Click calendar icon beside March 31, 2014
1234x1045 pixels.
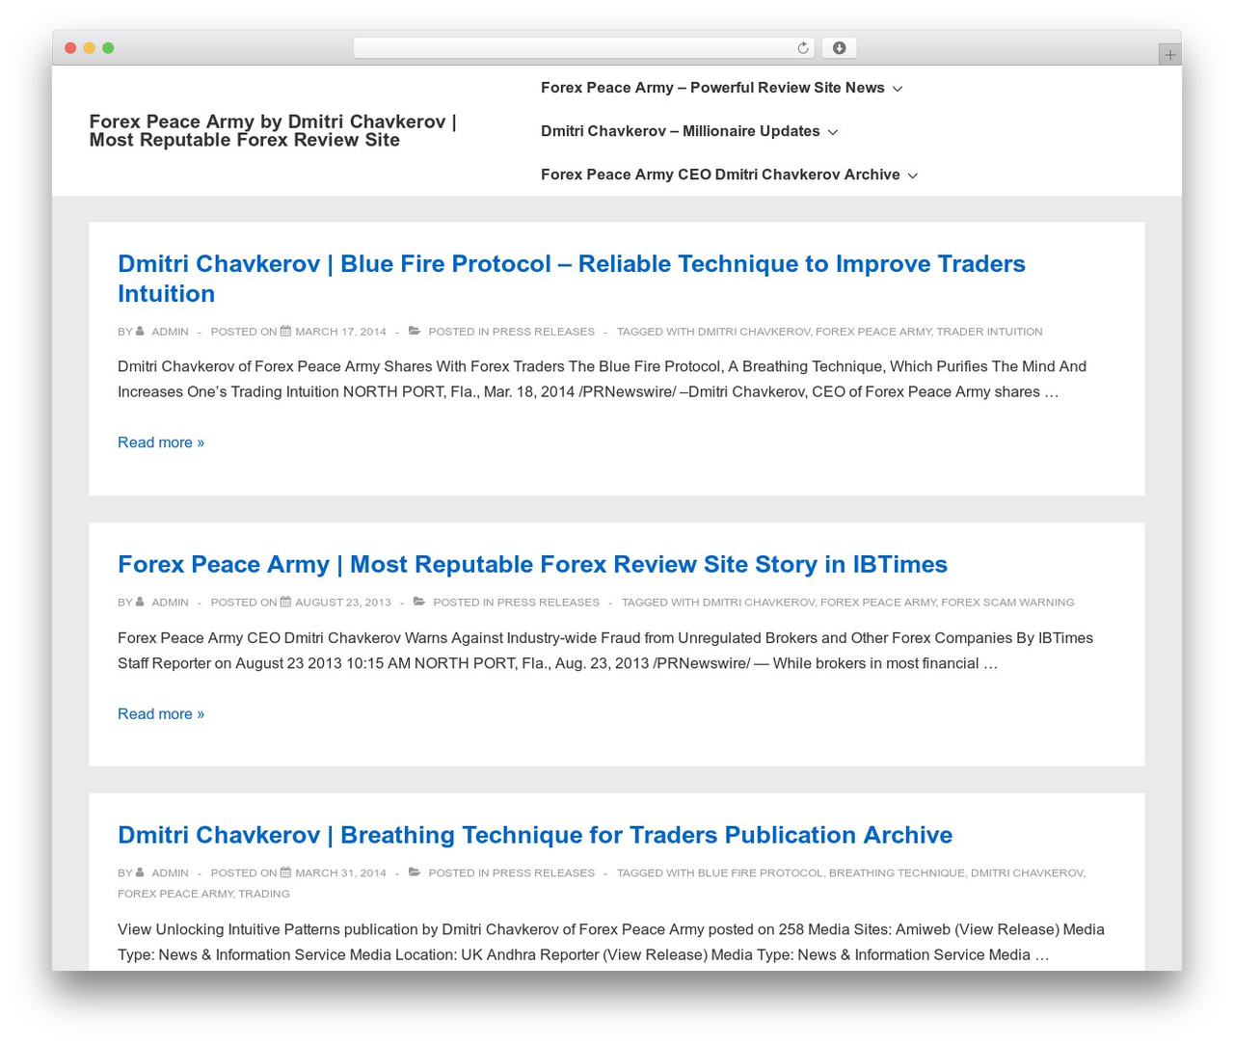coord(285,872)
